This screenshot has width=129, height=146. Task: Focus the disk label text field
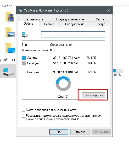(x=73, y=35)
